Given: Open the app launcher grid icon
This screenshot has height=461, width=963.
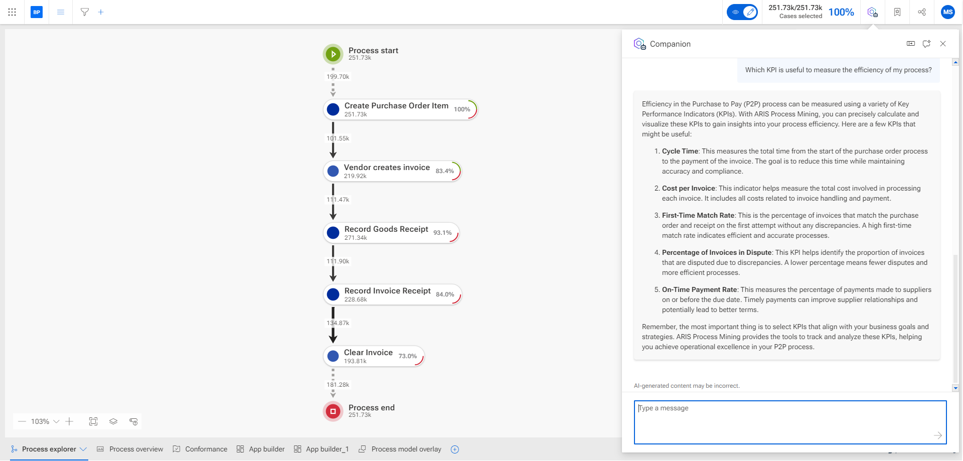Looking at the screenshot, I should [12, 12].
